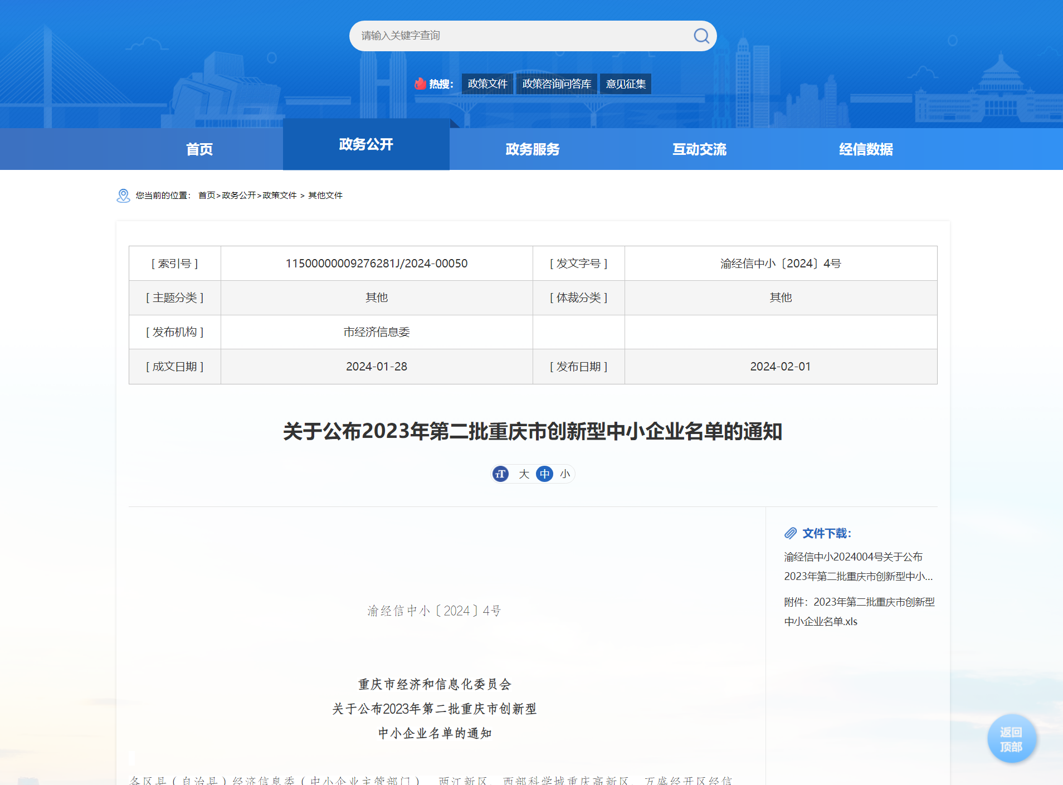This screenshot has width=1063, height=785.
Task: Click the location pin breadcrumb icon
Action: 123,196
